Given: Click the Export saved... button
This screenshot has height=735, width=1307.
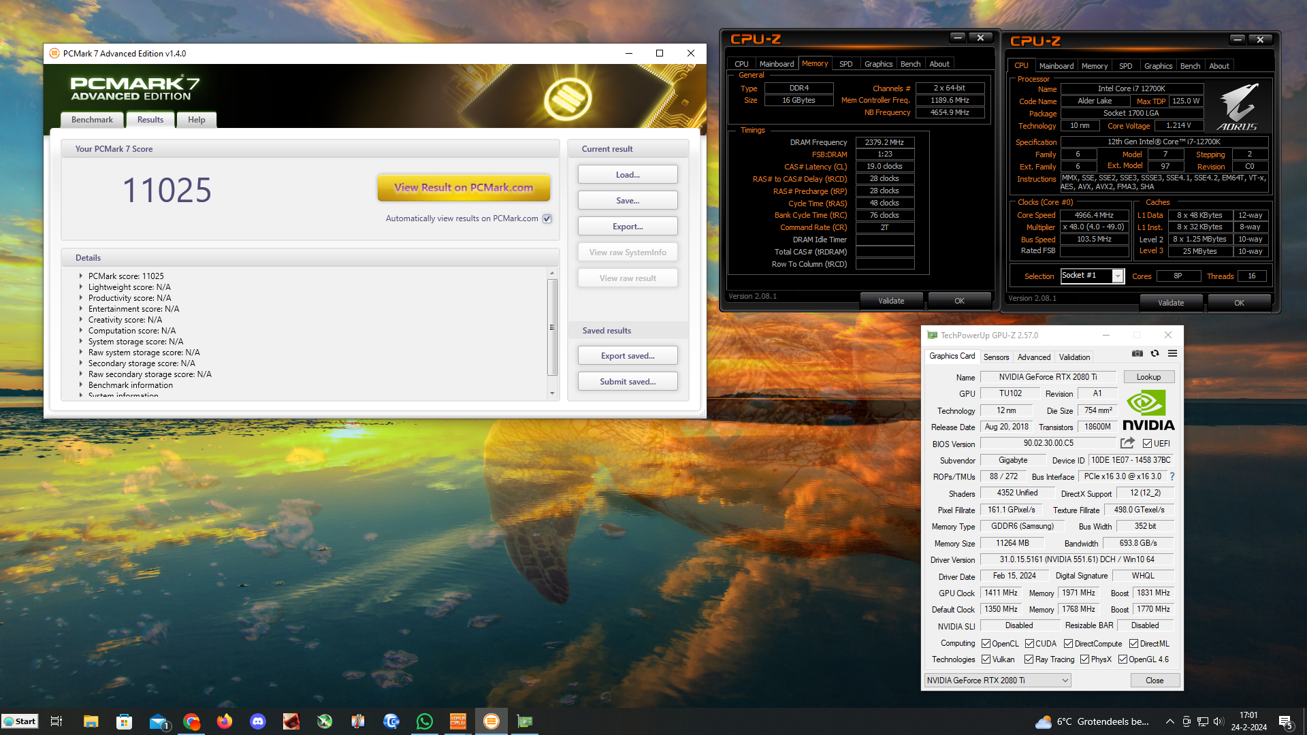Looking at the screenshot, I should [628, 356].
